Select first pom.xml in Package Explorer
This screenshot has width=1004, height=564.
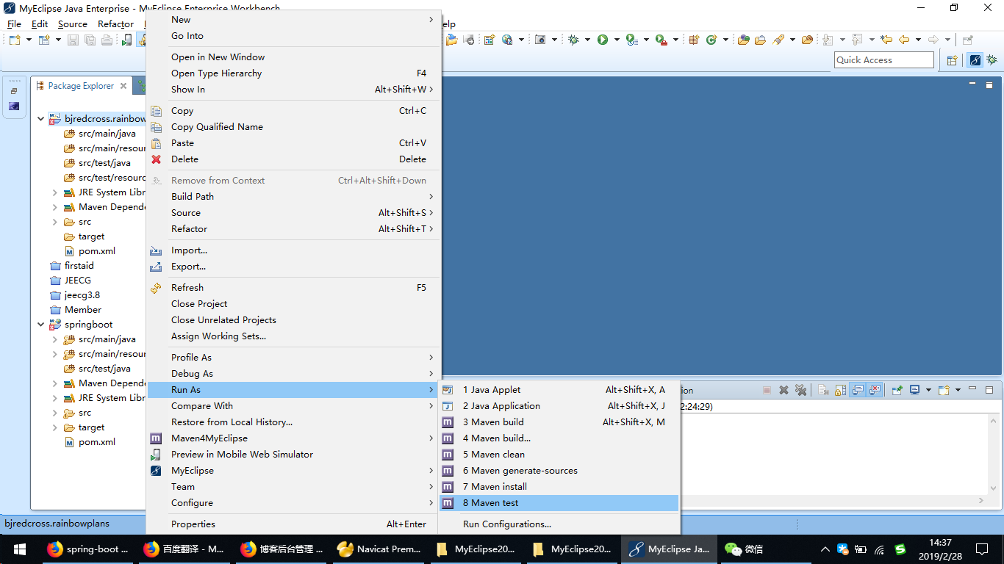[x=90, y=251]
